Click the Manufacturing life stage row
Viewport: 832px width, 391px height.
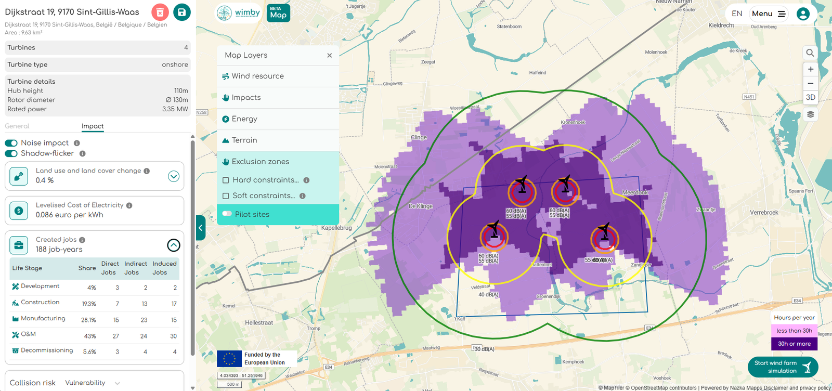click(x=95, y=319)
